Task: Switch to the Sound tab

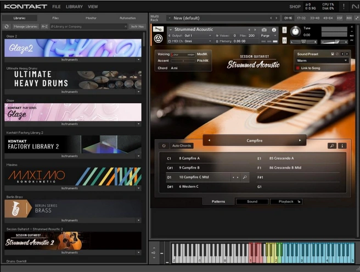Action: 252,202
